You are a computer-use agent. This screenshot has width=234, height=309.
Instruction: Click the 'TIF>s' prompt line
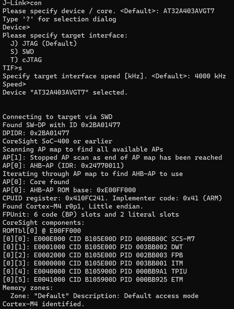[12, 68]
